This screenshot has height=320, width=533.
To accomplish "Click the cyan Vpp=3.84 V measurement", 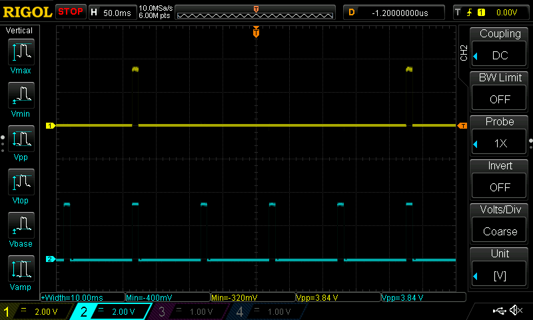I will coord(424,297).
